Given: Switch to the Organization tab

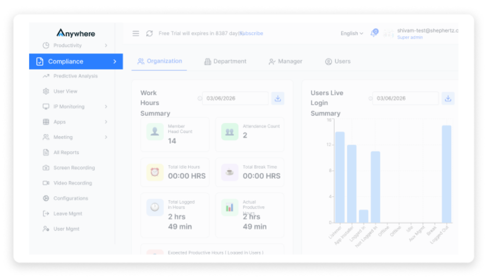Looking at the screenshot, I should [x=160, y=61].
